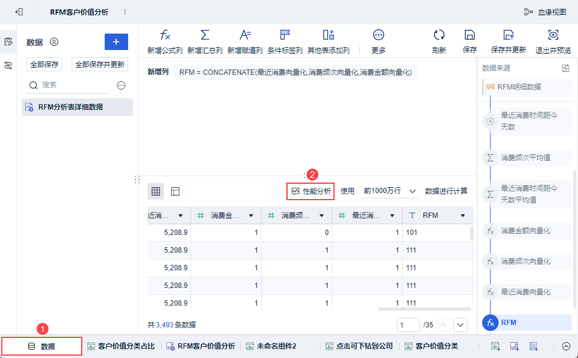Click the 新增公式列 formula column icon
This screenshot has width=578, height=358.
click(x=165, y=35)
